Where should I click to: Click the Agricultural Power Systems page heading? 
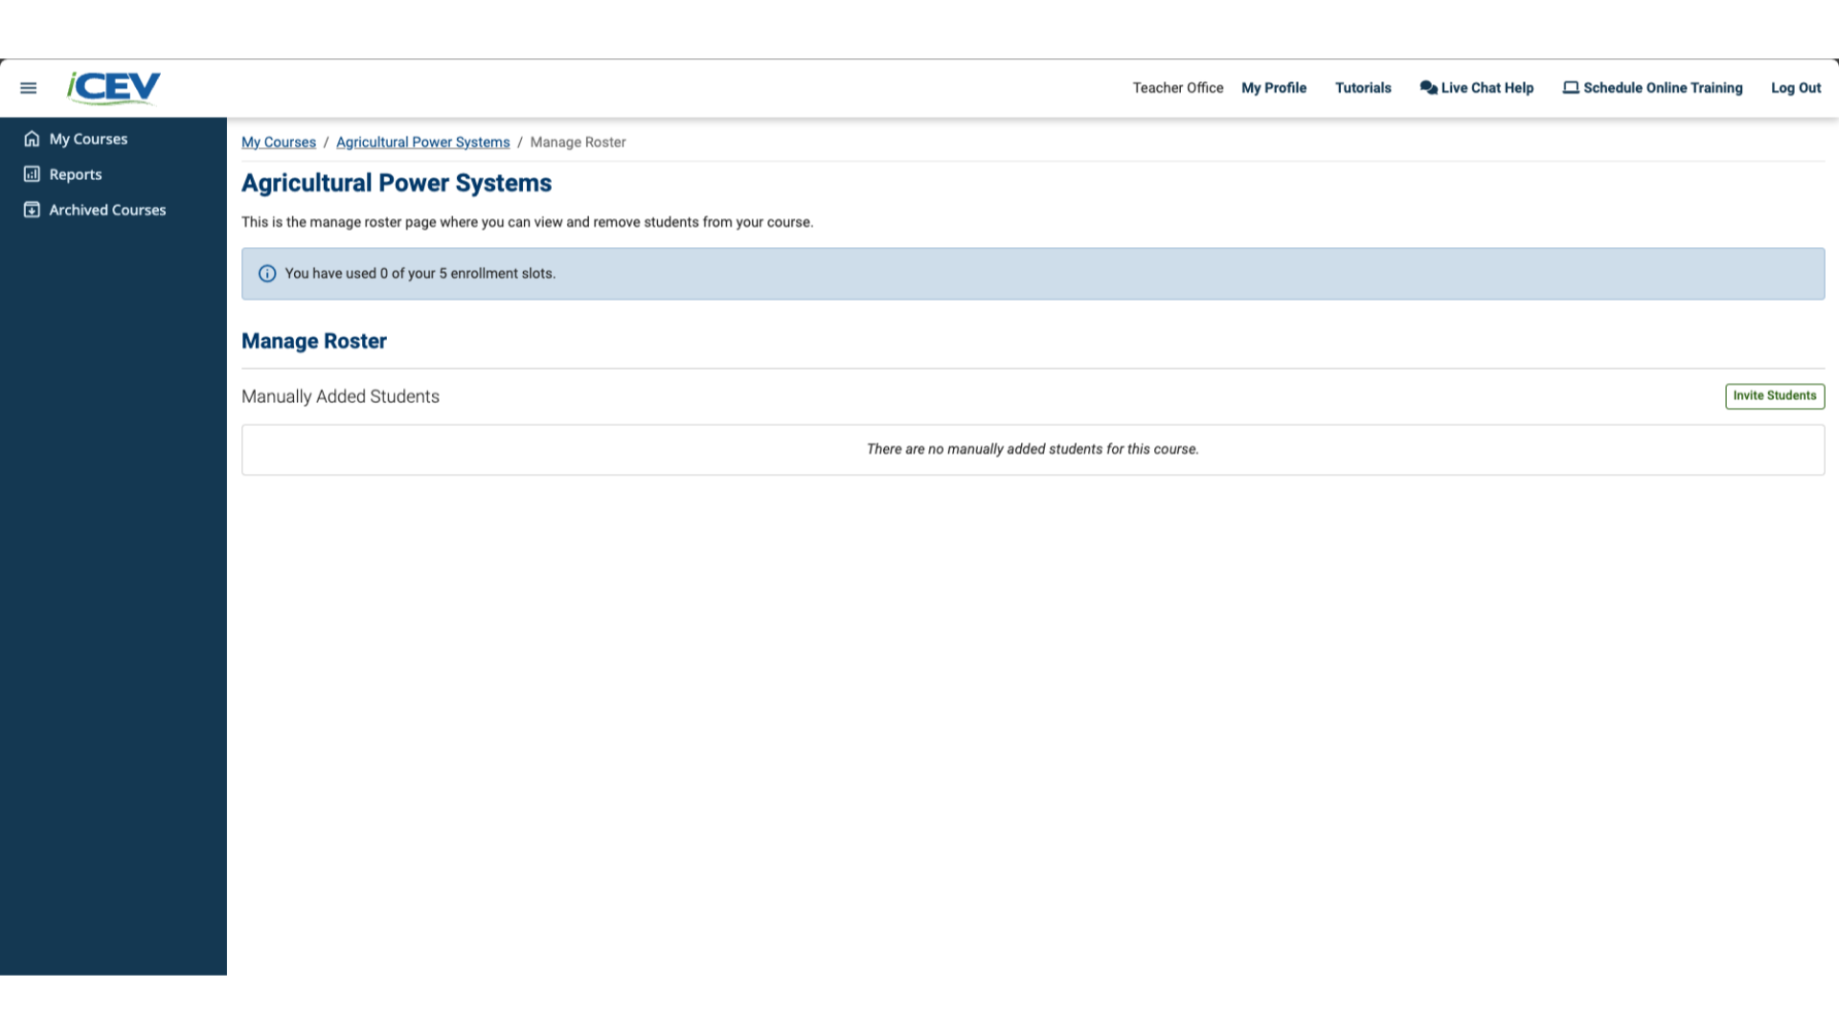pos(397,183)
